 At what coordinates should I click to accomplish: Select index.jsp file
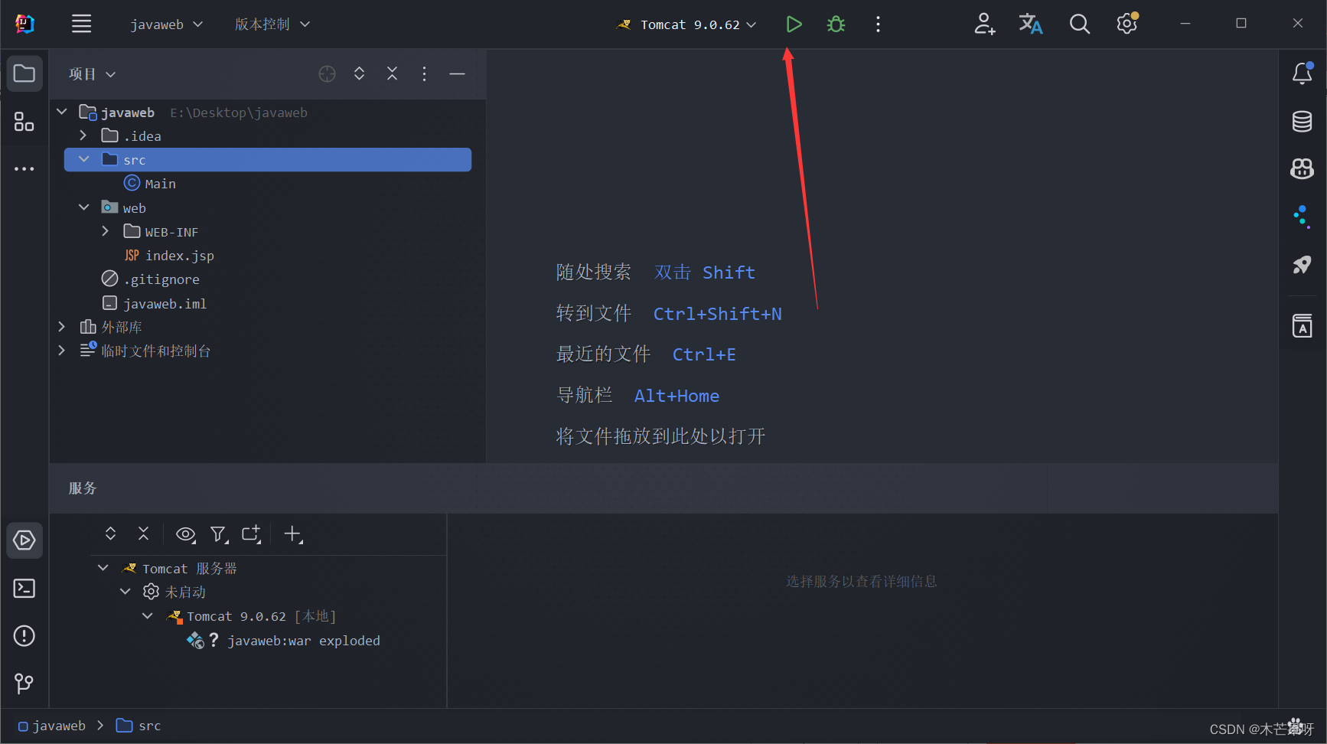tap(169, 256)
